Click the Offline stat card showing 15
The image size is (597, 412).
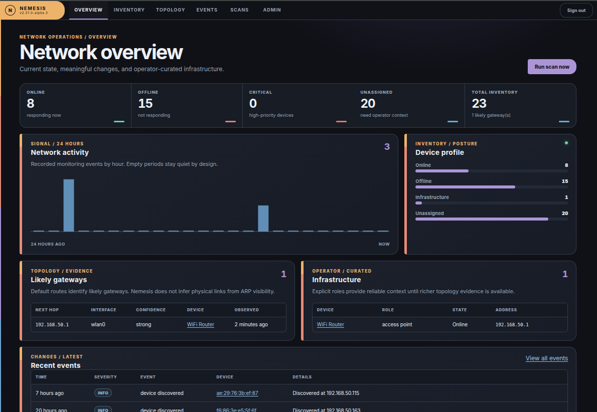tap(187, 105)
